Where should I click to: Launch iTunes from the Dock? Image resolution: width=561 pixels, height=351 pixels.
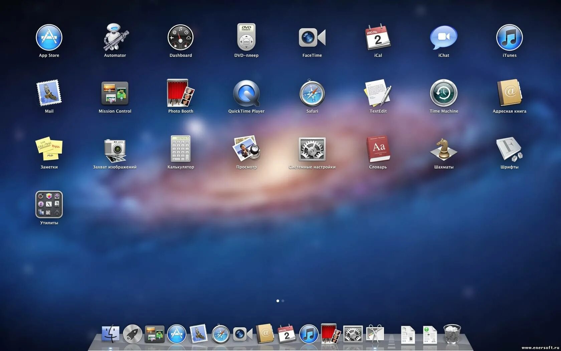coord(309,334)
